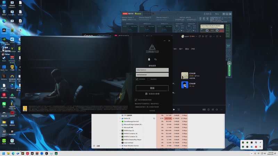Open Studio One desktop shortcut
The width and height of the screenshot is (278, 156).
coord(4,68)
